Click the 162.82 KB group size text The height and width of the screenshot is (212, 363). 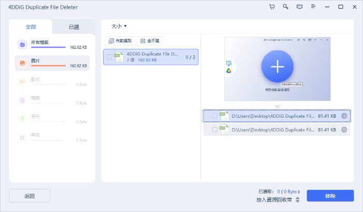(x=147, y=60)
